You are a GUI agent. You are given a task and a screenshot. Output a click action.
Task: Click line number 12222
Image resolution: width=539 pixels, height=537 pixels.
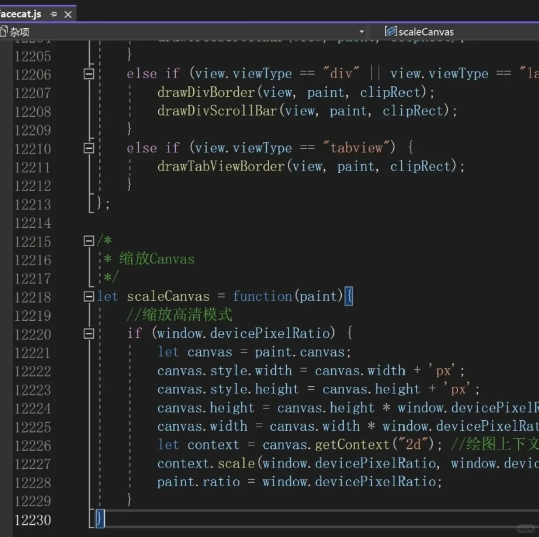pos(32,371)
